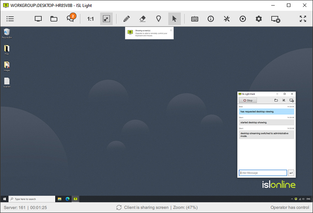Viewport: 313px width, 213px height.
Task: Open ISL Light settings gear
Action: coord(259,19)
